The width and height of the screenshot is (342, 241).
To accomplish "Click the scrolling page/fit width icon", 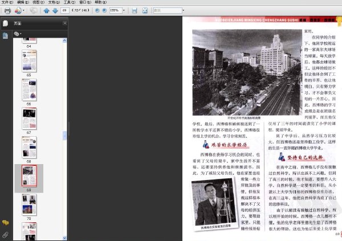I will 135,10.
